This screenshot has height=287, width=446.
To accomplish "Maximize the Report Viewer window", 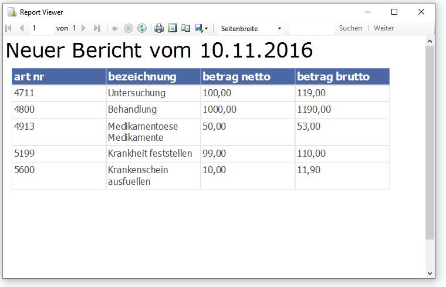I will tap(394, 12).
